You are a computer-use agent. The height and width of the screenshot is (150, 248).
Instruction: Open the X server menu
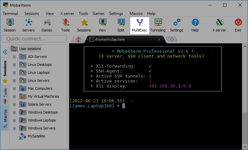[67, 14]
